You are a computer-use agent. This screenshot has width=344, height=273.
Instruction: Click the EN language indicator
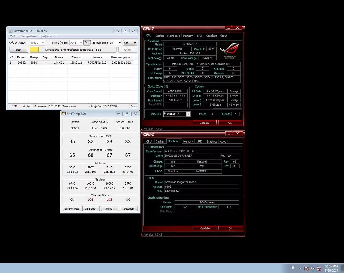click(293, 268)
